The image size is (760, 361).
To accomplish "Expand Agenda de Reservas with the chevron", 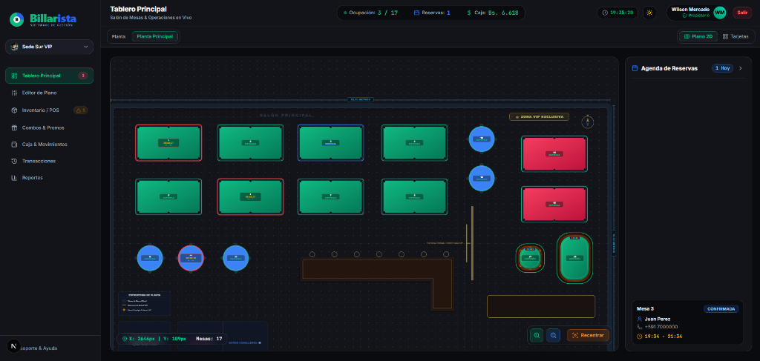I will click(740, 68).
